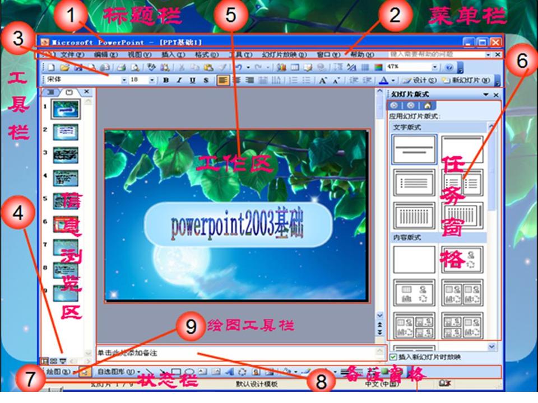Select the Oval drawing tool
The image size is (538, 403).
(x=189, y=372)
